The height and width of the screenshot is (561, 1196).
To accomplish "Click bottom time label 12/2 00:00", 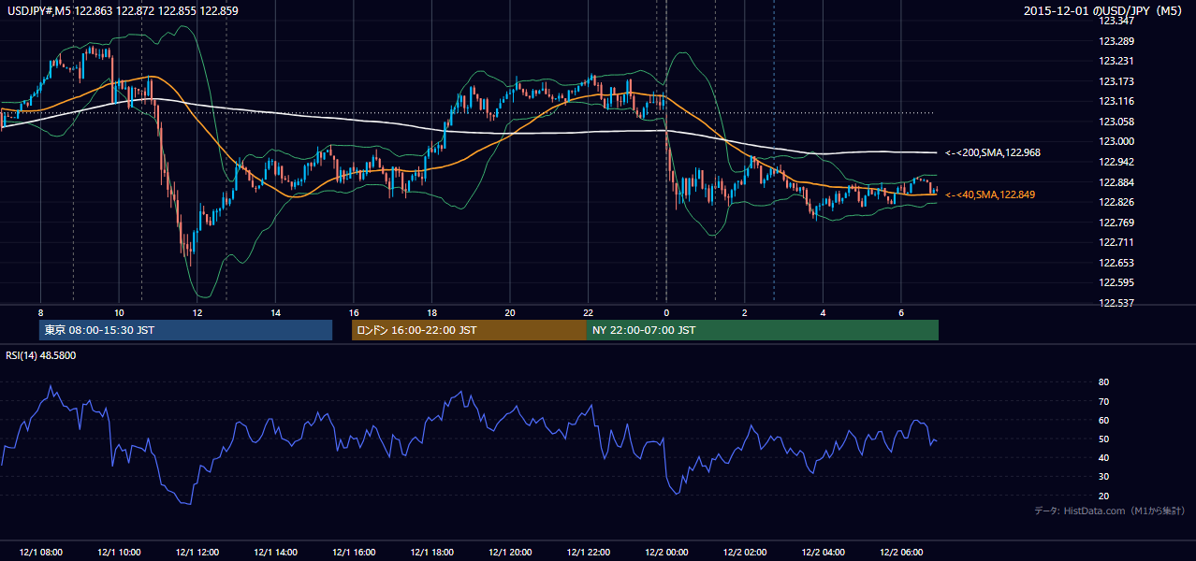I will [665, 553].
